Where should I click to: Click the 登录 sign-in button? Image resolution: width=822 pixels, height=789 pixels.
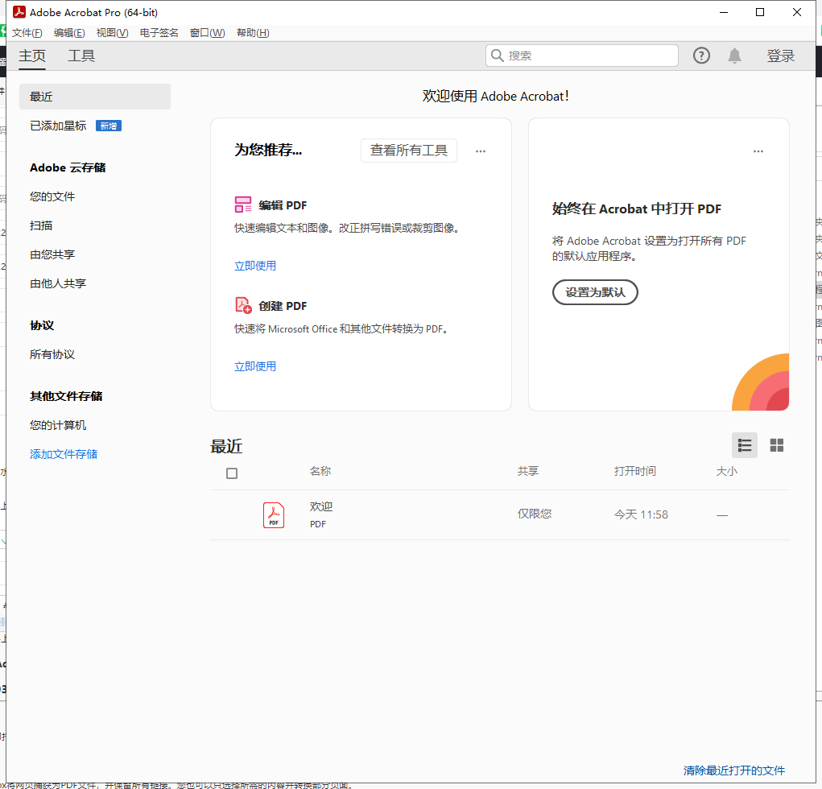(781, 56)
